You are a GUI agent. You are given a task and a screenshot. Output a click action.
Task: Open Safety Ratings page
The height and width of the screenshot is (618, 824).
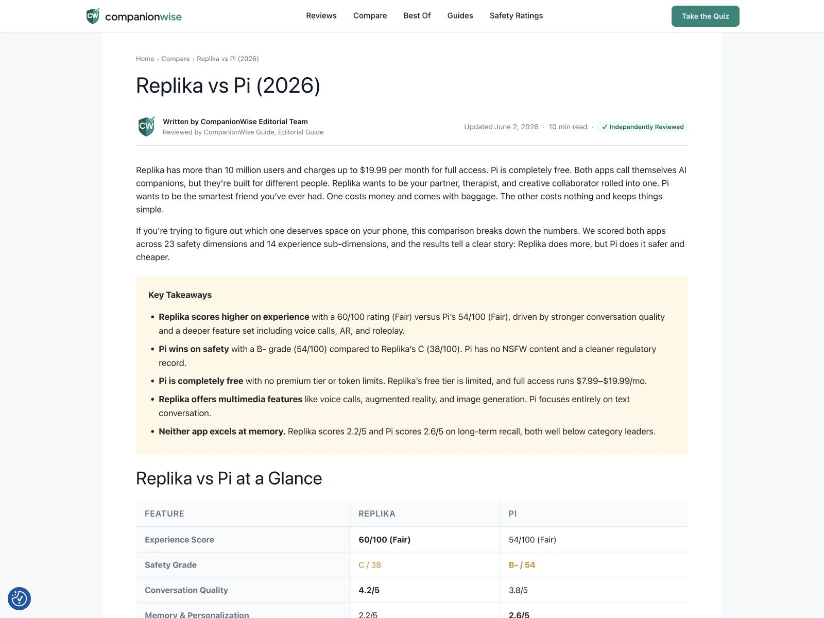click(x=517, y=16)
